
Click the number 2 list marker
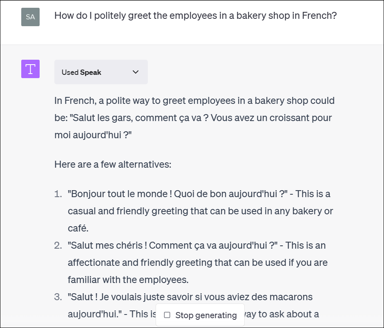click(x=58, y=245)
